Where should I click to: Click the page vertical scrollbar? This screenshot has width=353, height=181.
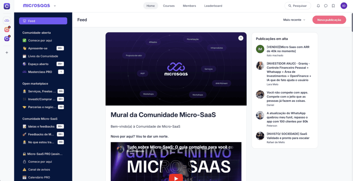pos(352,22)
